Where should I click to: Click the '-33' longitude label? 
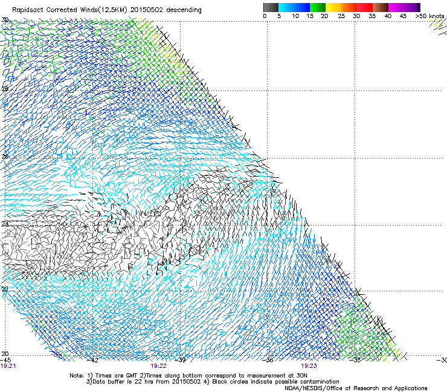pyautogui.click(x=355, y=360)
